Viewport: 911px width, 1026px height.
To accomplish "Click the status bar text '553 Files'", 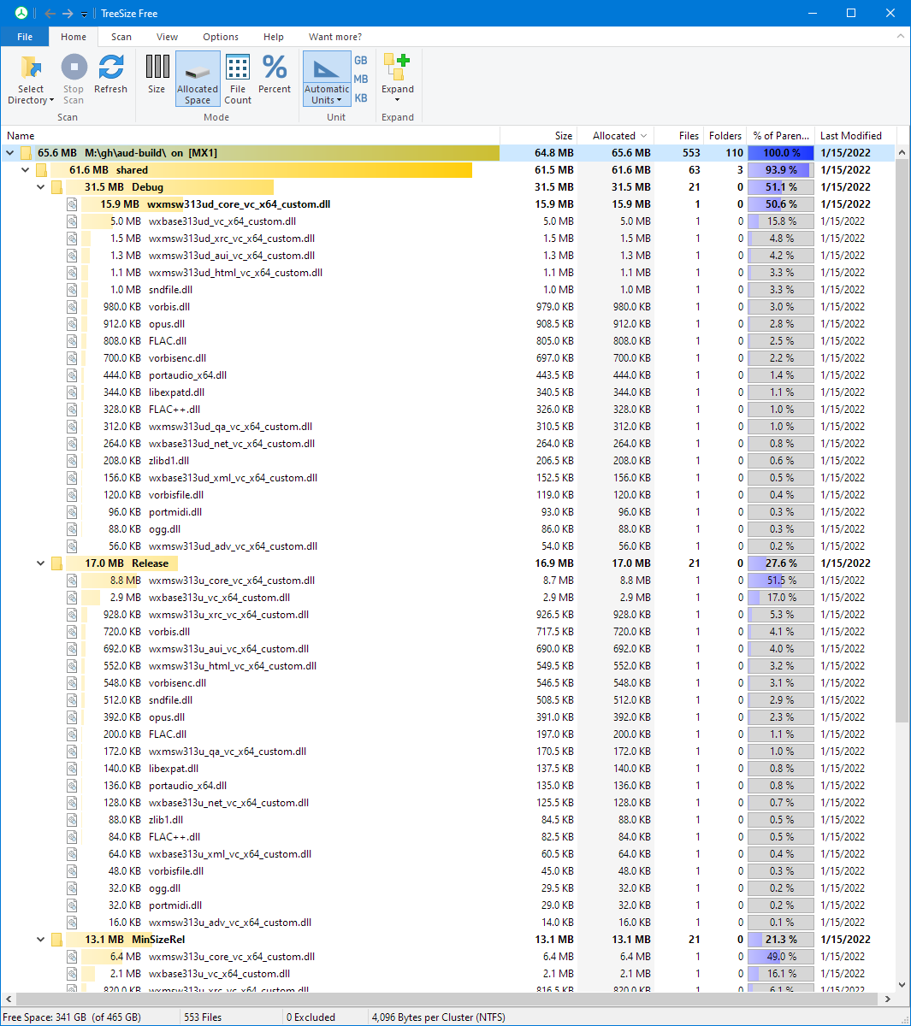I will coord(203,1017).
